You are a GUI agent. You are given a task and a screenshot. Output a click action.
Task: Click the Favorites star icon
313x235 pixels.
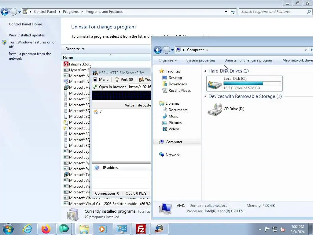161,71
